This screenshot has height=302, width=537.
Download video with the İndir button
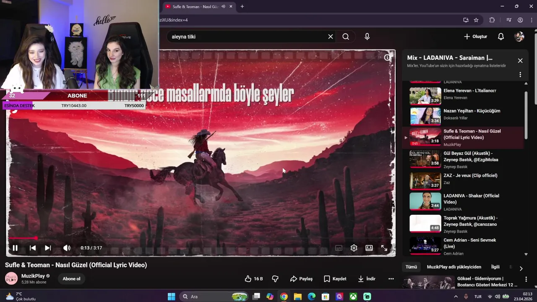pyautogui.click(x=367, y=279)
